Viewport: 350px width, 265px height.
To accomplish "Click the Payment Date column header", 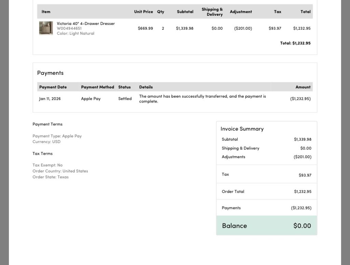I will pyautogui.click(x=53, y=87).
